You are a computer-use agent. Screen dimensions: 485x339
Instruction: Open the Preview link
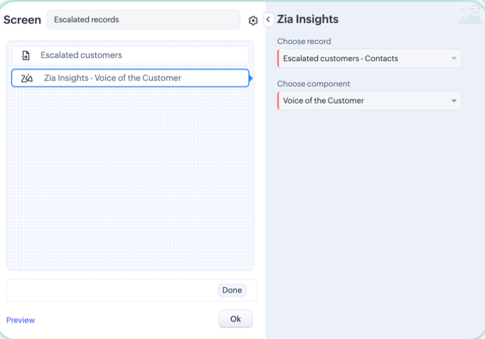[x=21, y=320]
